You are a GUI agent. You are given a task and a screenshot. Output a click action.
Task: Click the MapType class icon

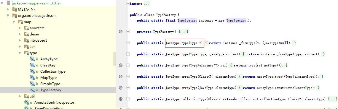pos(32,78)
